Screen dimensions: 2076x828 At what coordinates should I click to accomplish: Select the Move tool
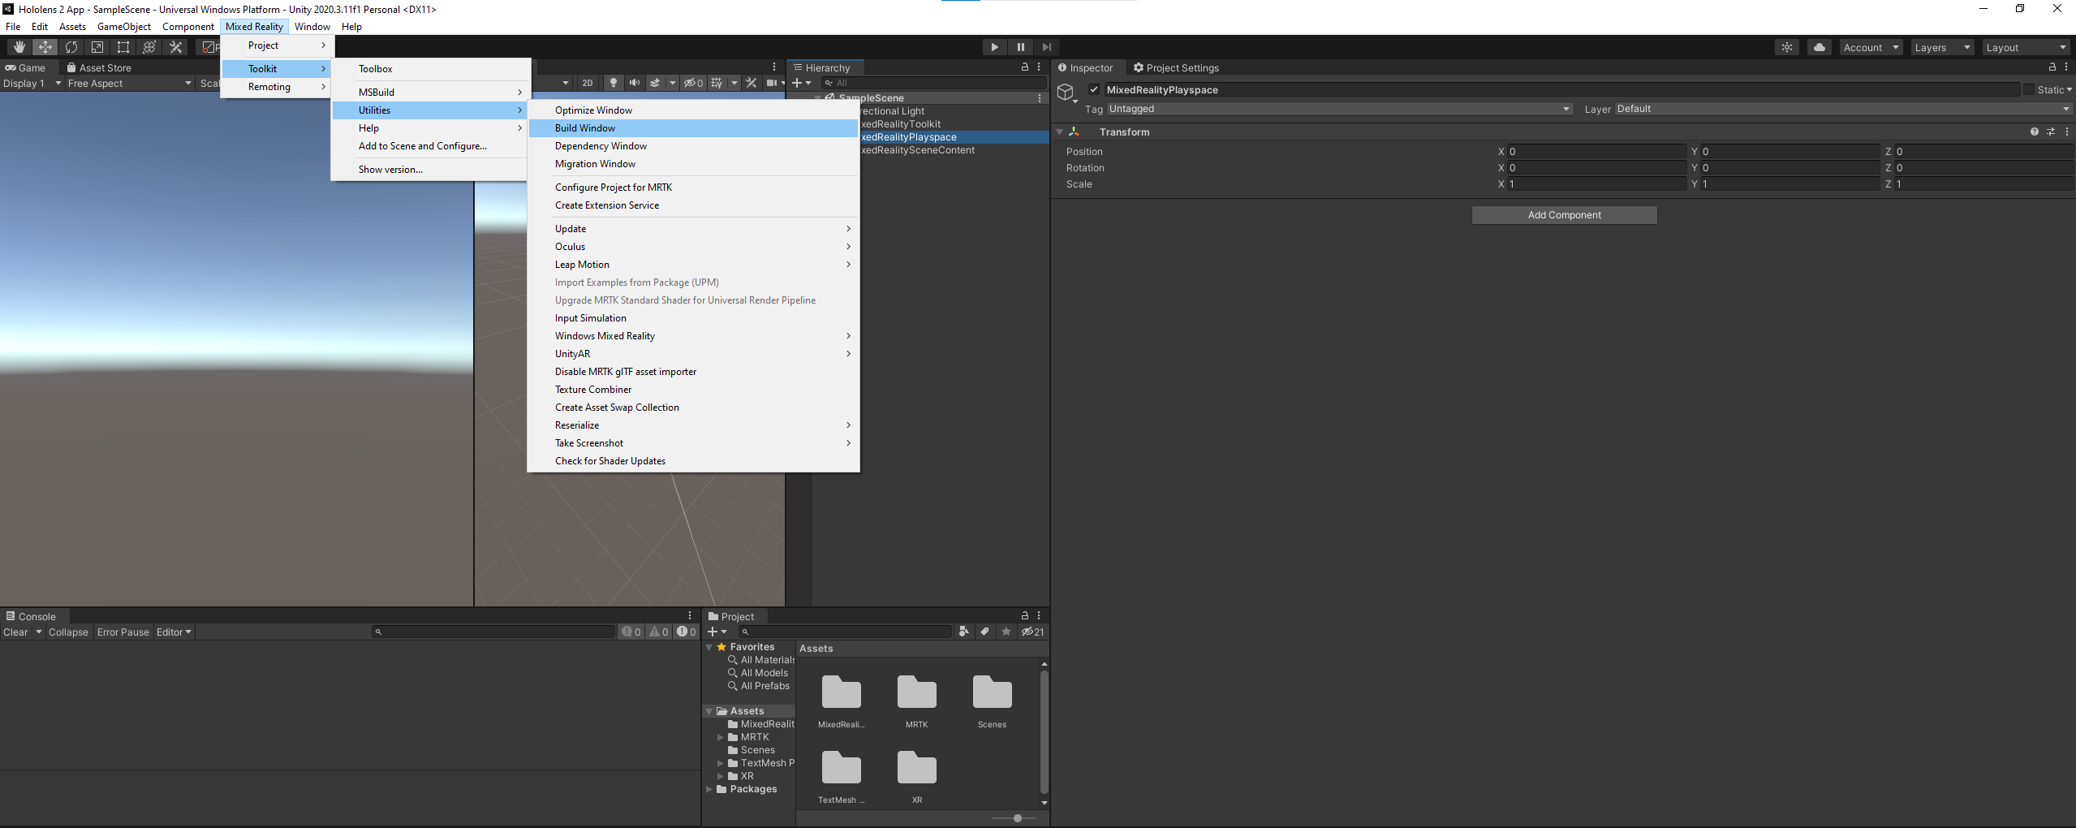tap(45, 47)
